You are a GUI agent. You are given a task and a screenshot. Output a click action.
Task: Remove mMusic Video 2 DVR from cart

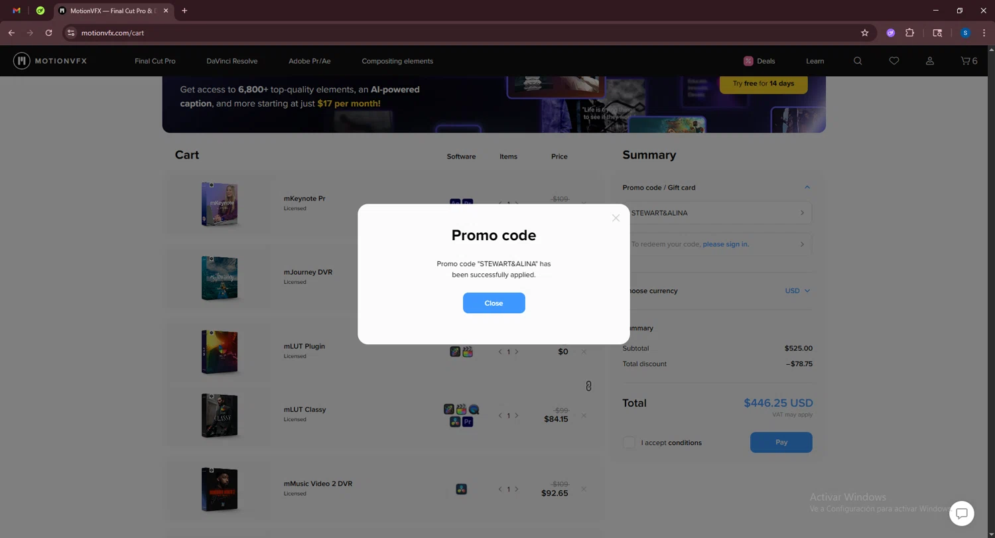click(x=584, y=489)
